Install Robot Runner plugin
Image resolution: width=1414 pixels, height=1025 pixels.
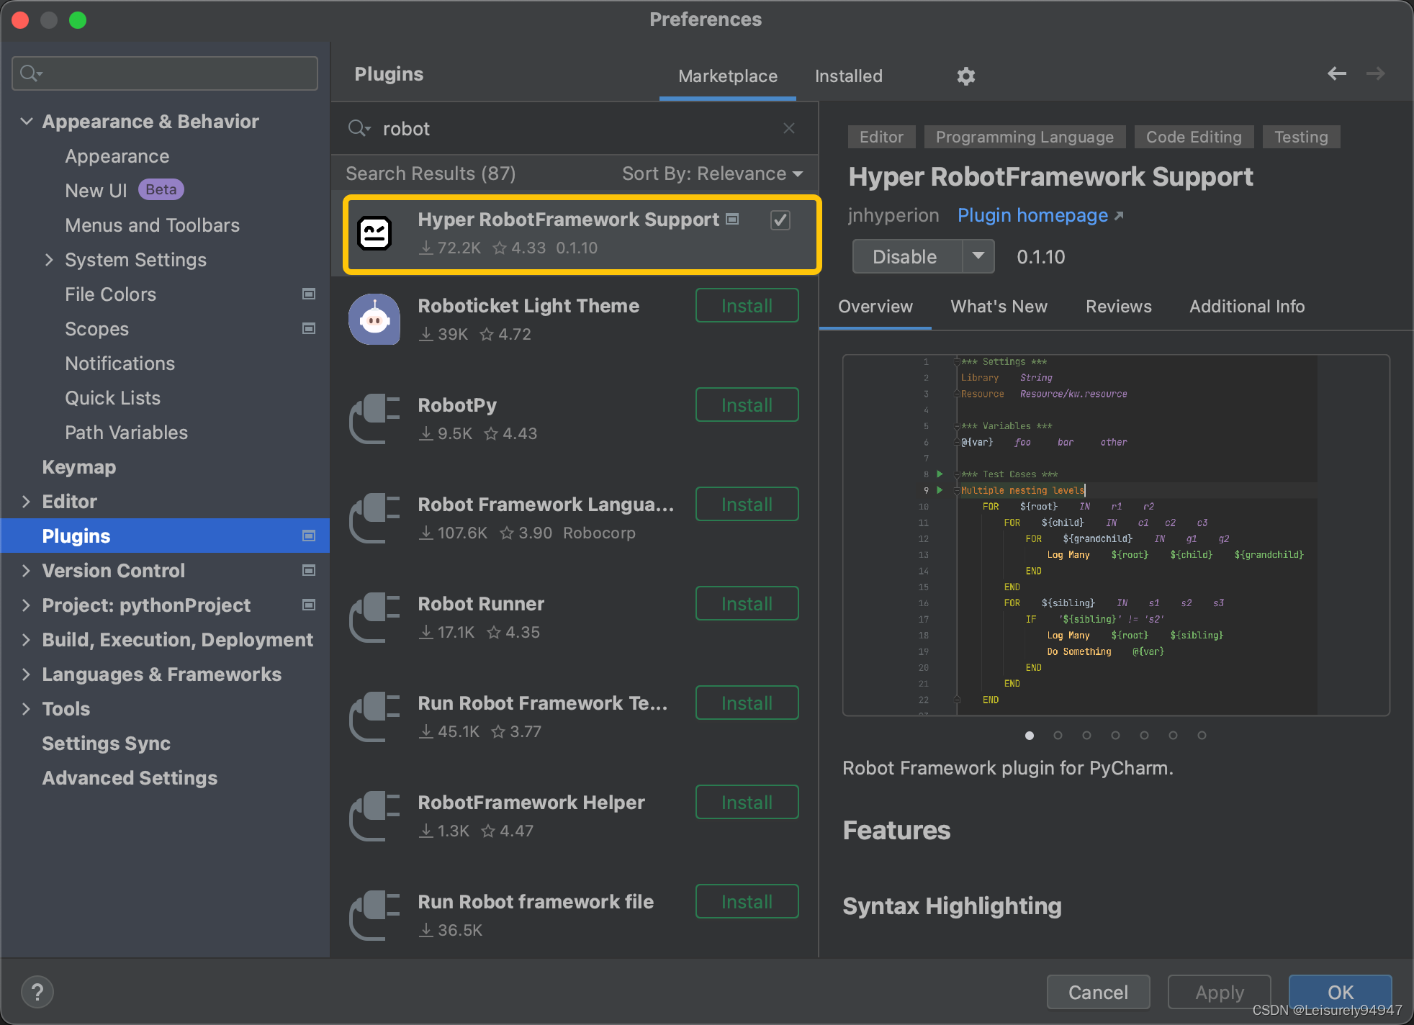pyautogui.click(x=747, y=603)
